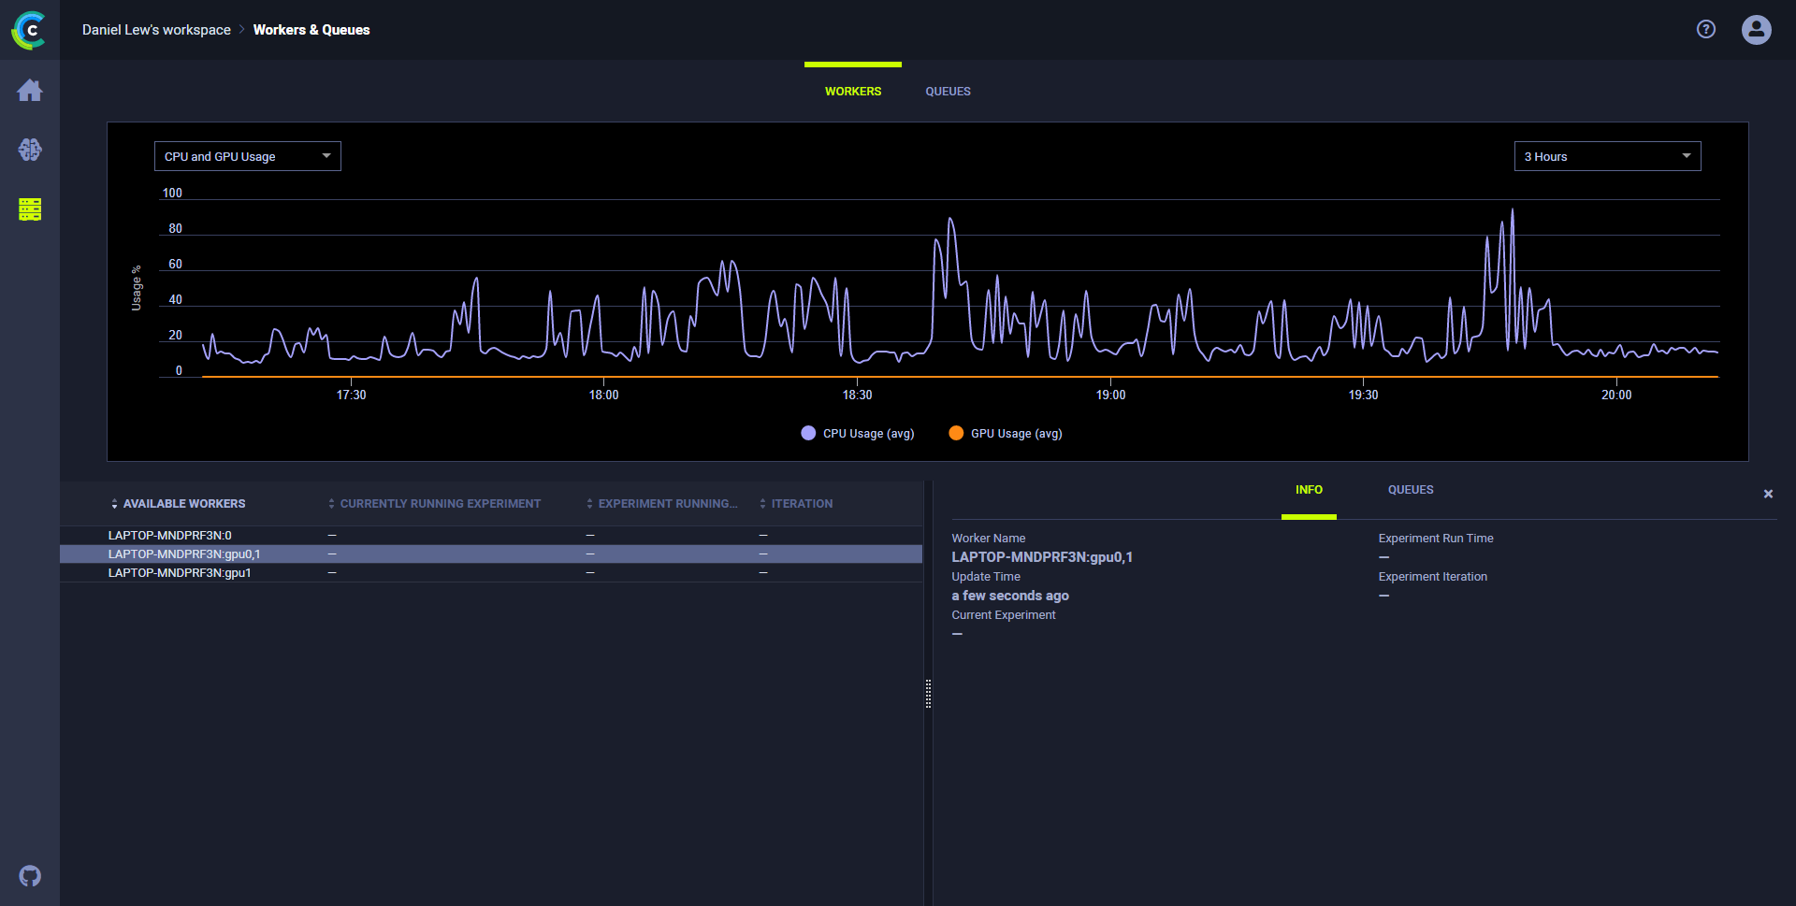Open the brain-shaped Projects icon

tap(30, 150)
